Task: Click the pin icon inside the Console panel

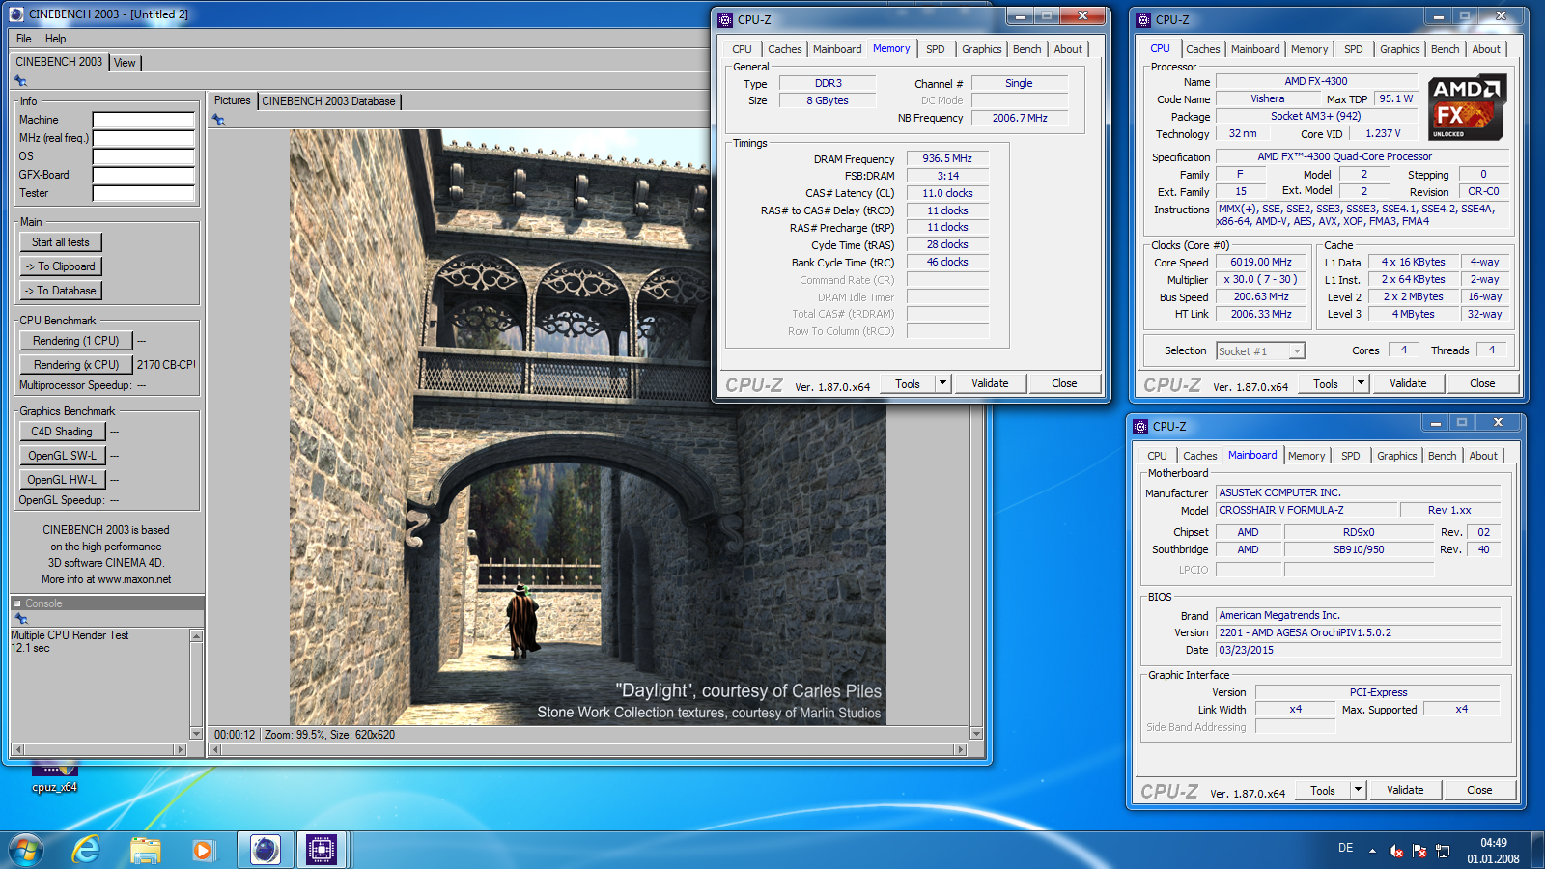Action: pyautogui.click(x=21, y=619)
